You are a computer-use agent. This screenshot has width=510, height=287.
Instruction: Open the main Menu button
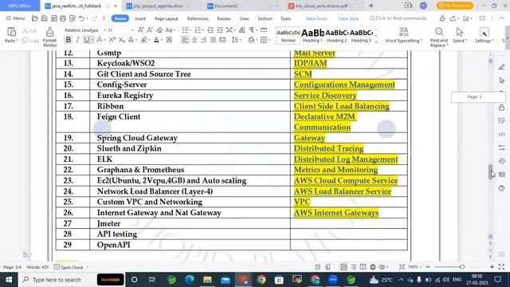[x=15, y=18]
